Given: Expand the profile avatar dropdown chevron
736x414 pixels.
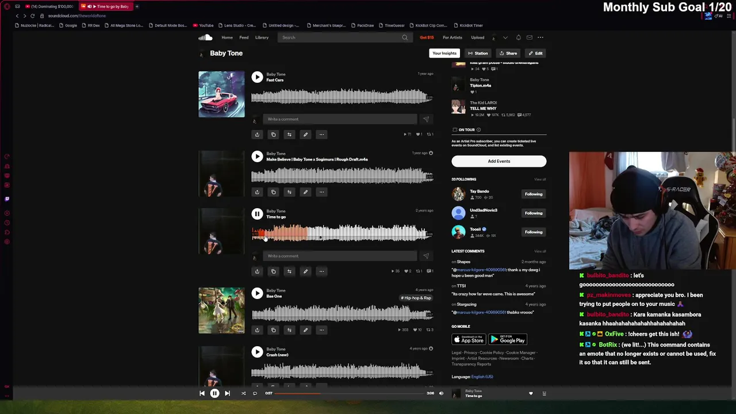Looking at the screenshot, I should tap(505, 37).
